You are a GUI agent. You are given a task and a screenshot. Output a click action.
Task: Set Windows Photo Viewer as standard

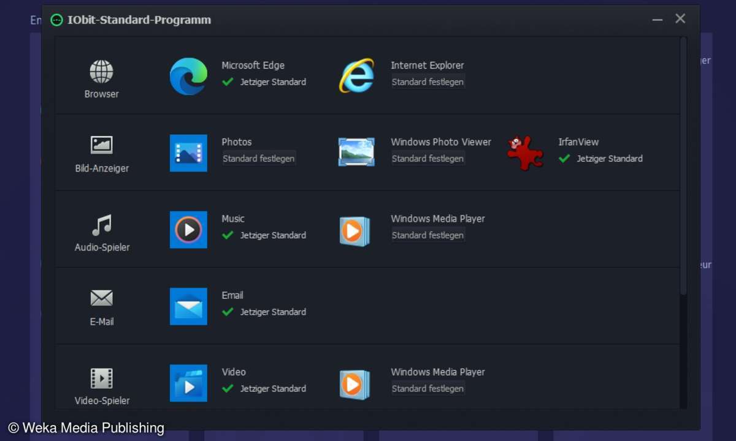coord(428,159)
